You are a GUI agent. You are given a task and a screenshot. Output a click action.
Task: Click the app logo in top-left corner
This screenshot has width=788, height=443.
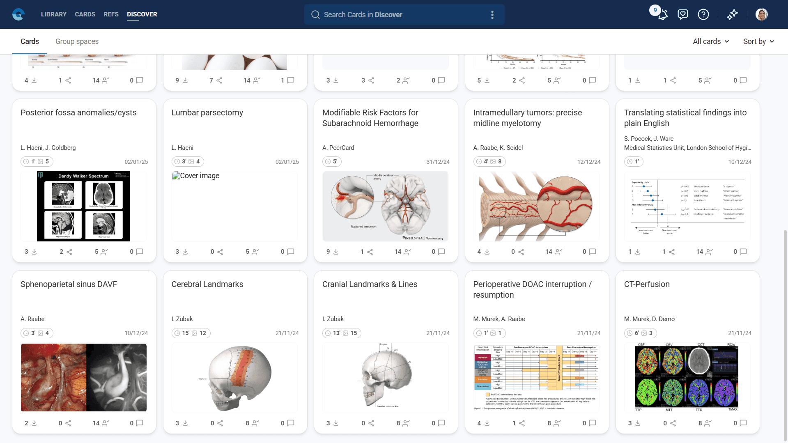coord(18,14)
